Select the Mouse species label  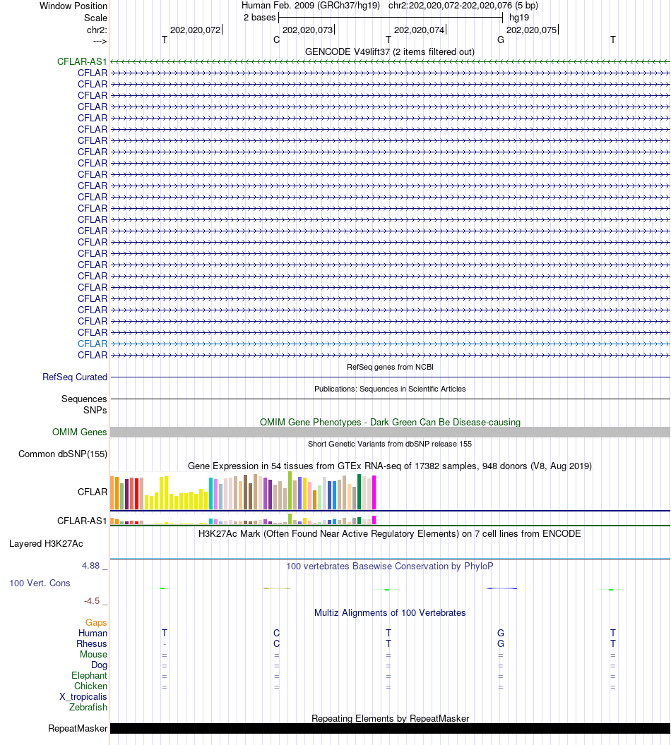click(x=94, y=654)
